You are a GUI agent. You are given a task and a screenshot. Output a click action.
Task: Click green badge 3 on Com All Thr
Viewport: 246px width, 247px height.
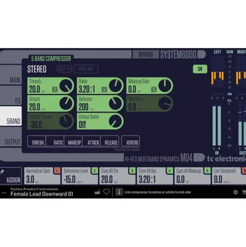pyautogui.click(x=132, y=171)
